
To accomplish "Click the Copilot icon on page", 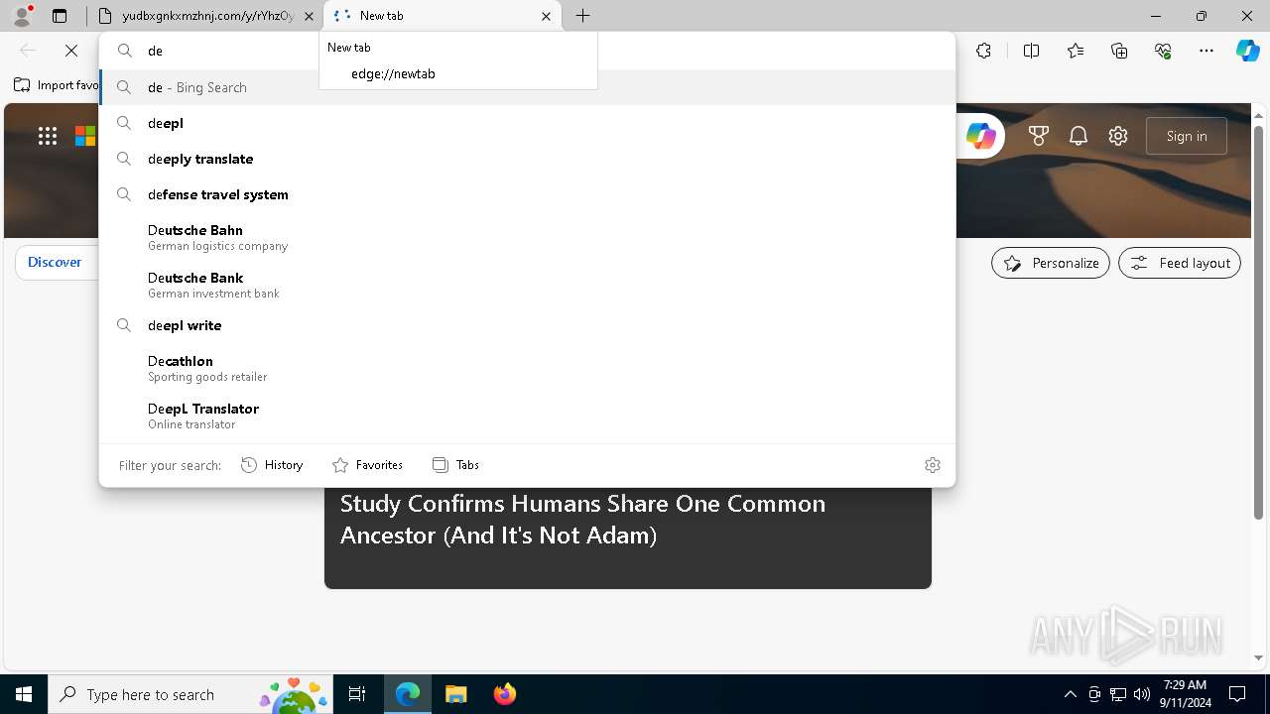I will [980, 136].
